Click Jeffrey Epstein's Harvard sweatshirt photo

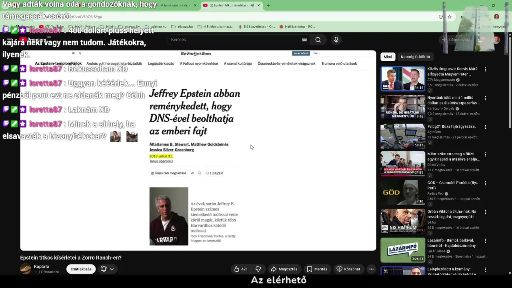(169, 216)
